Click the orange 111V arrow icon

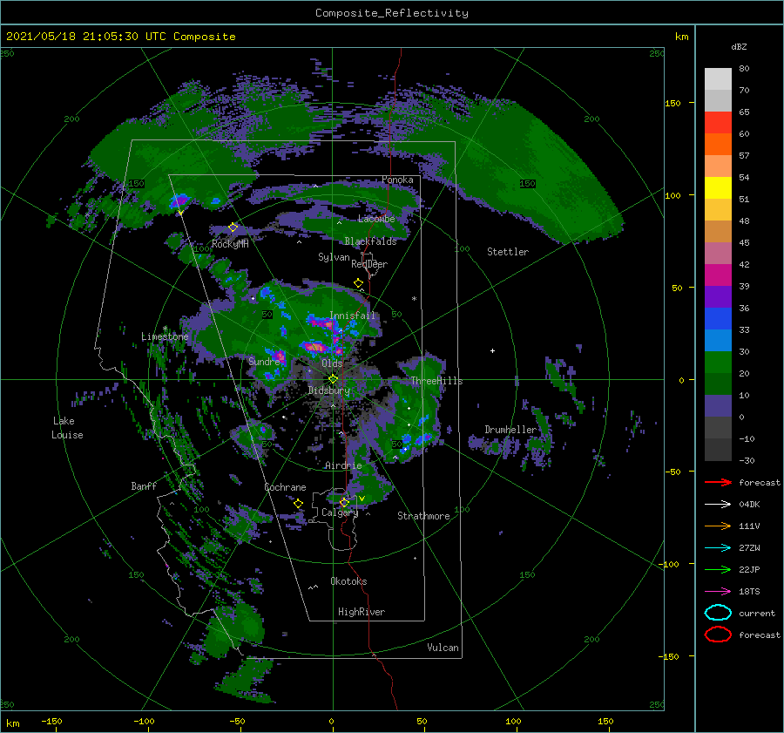[x=718, y=526]
